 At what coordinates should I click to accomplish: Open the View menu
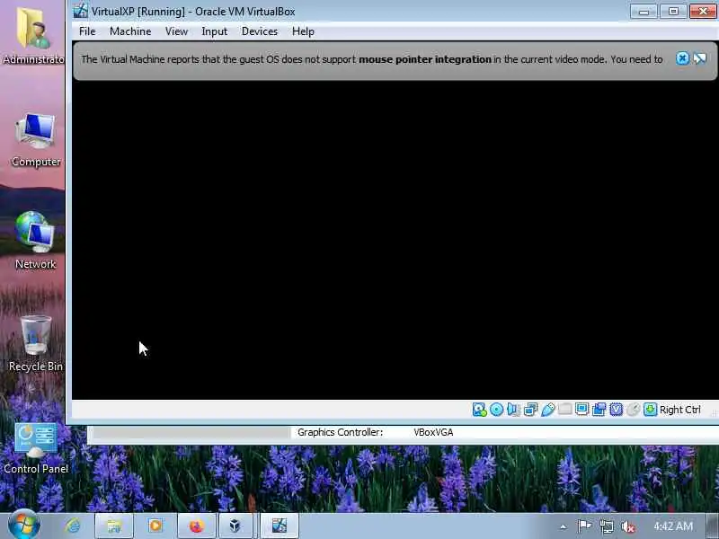[176, 31]
